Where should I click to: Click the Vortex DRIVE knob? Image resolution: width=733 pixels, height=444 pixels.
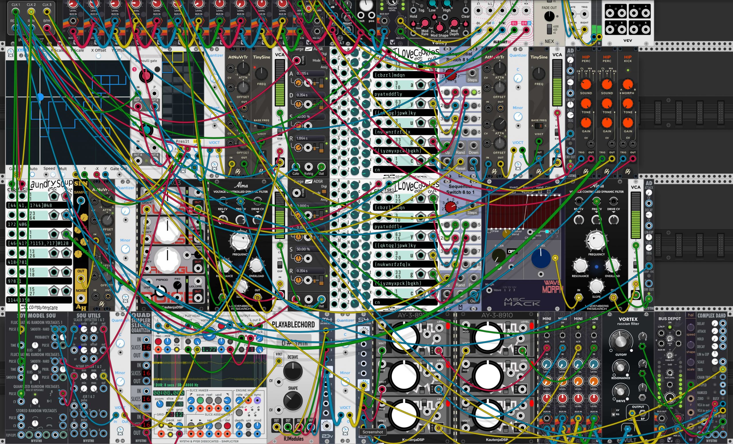point(620,391)
